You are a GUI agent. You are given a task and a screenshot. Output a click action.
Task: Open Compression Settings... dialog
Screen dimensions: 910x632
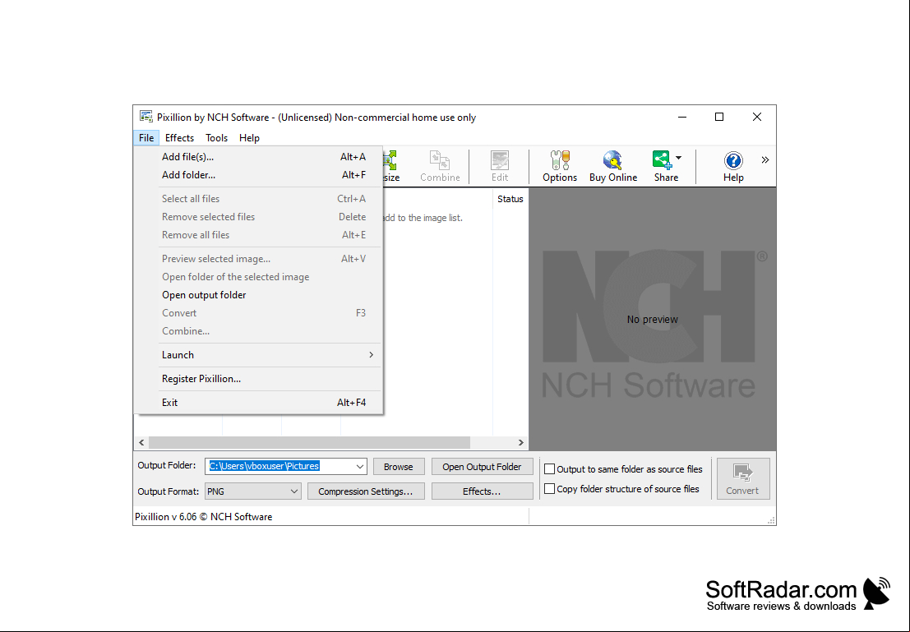[x=366, y=491]
